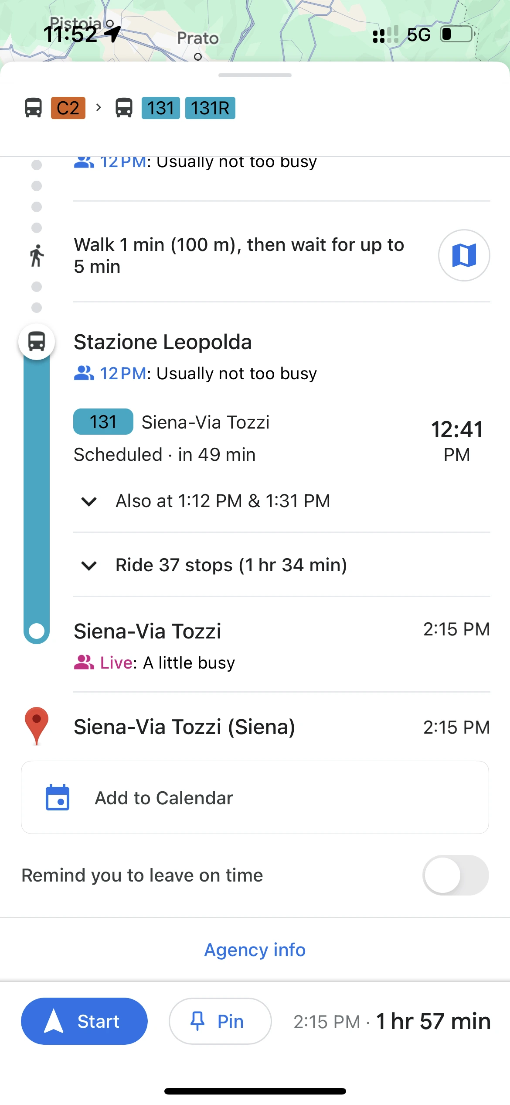Tap the red destination pin icon
Image resolution: width=510 pixels, height=1105 pixels.
click(37, 726)
